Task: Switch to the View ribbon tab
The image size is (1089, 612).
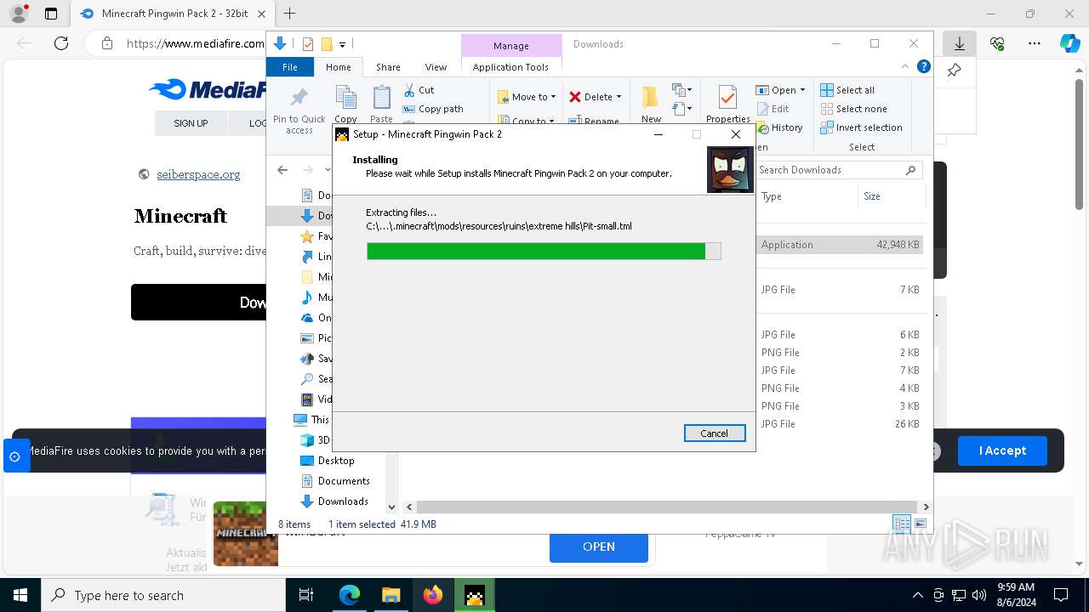Action: 436,67
